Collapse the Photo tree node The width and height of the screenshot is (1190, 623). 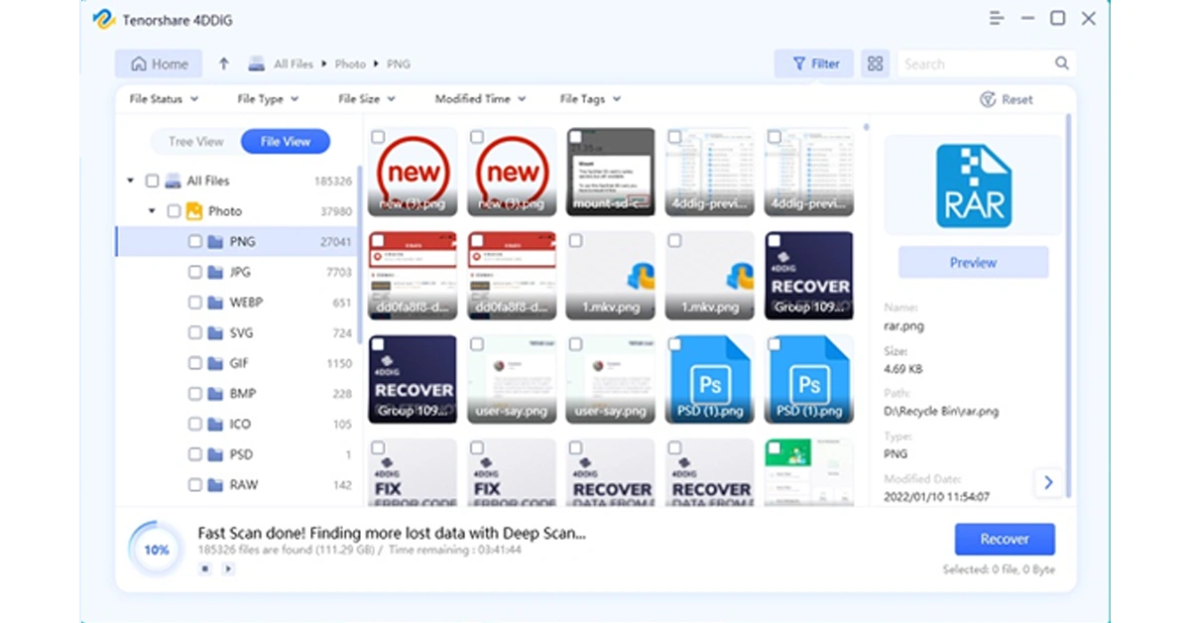tap(152, 211)
